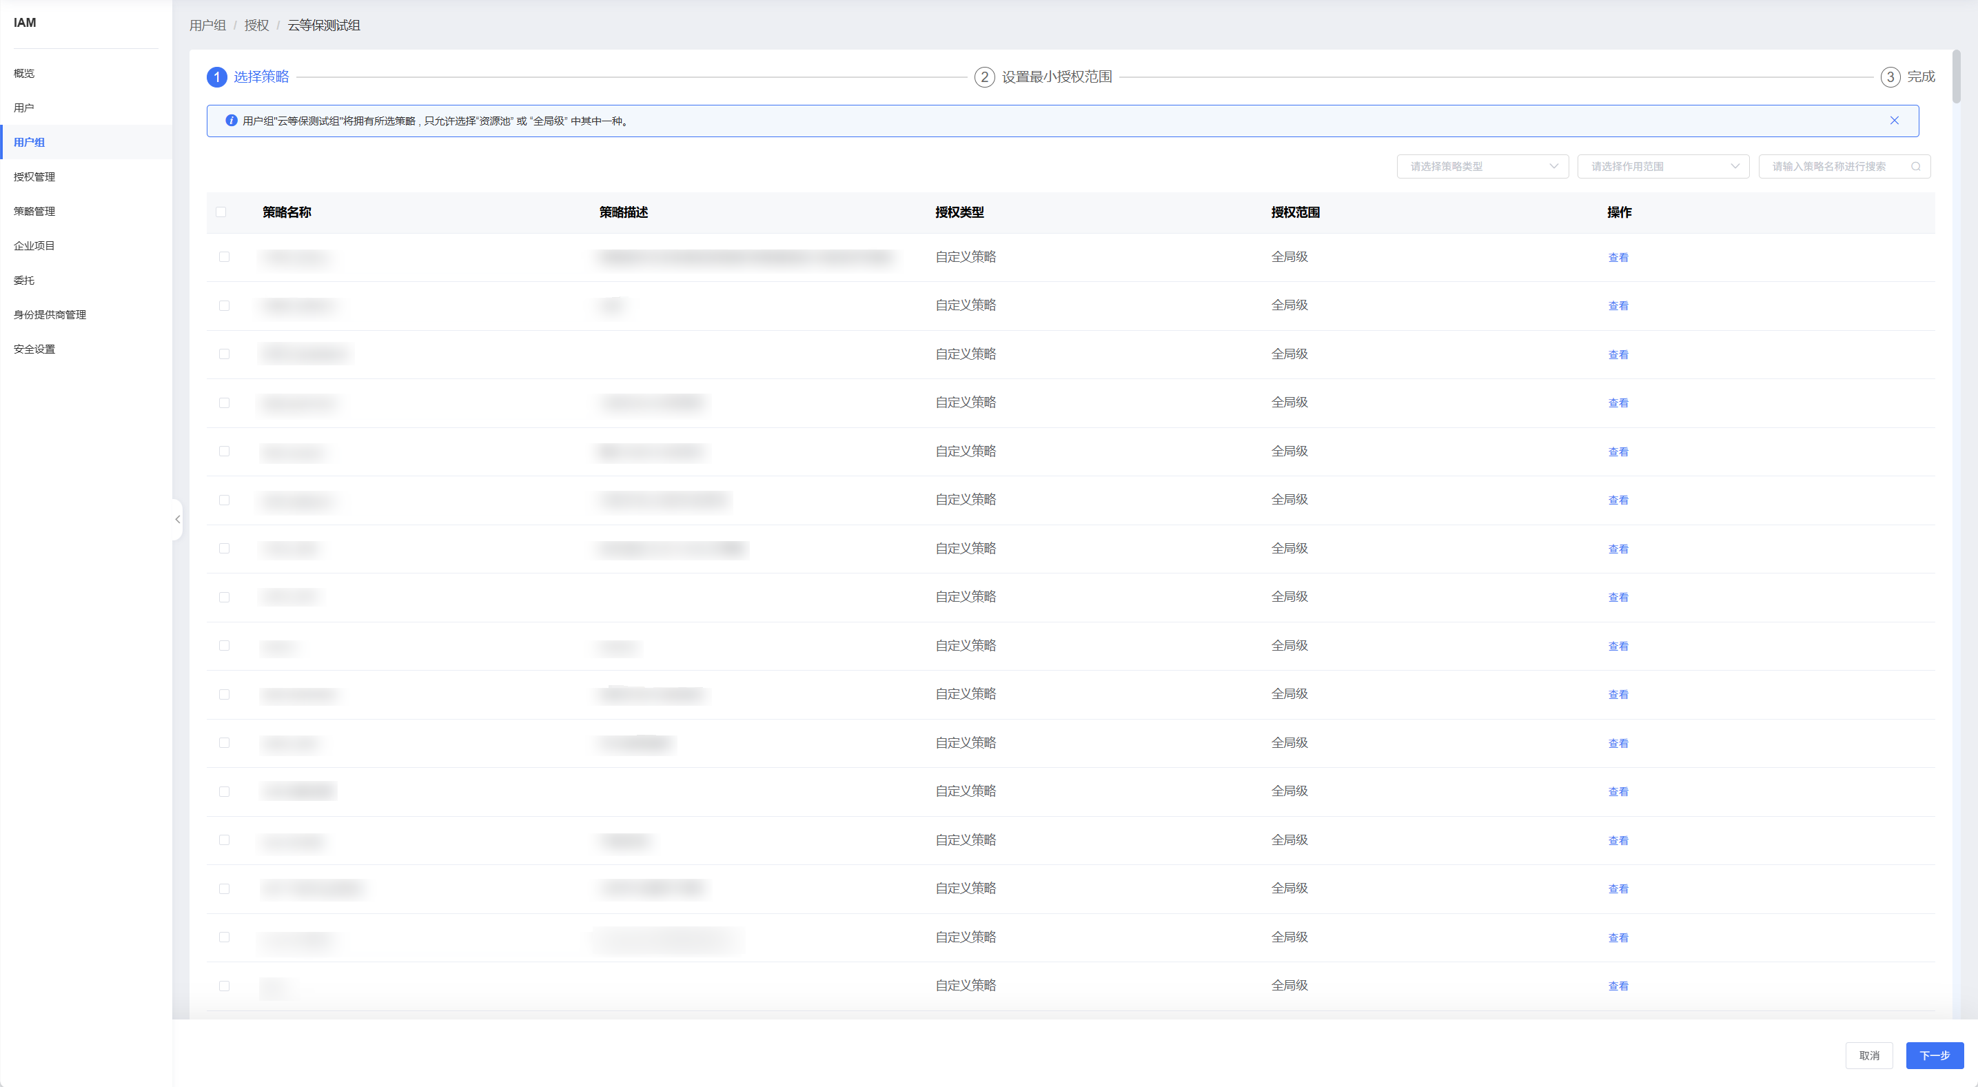Open 用户 in the IAM sidebar
Viewport: 1978px width, 1087px height.
(86, 108)
